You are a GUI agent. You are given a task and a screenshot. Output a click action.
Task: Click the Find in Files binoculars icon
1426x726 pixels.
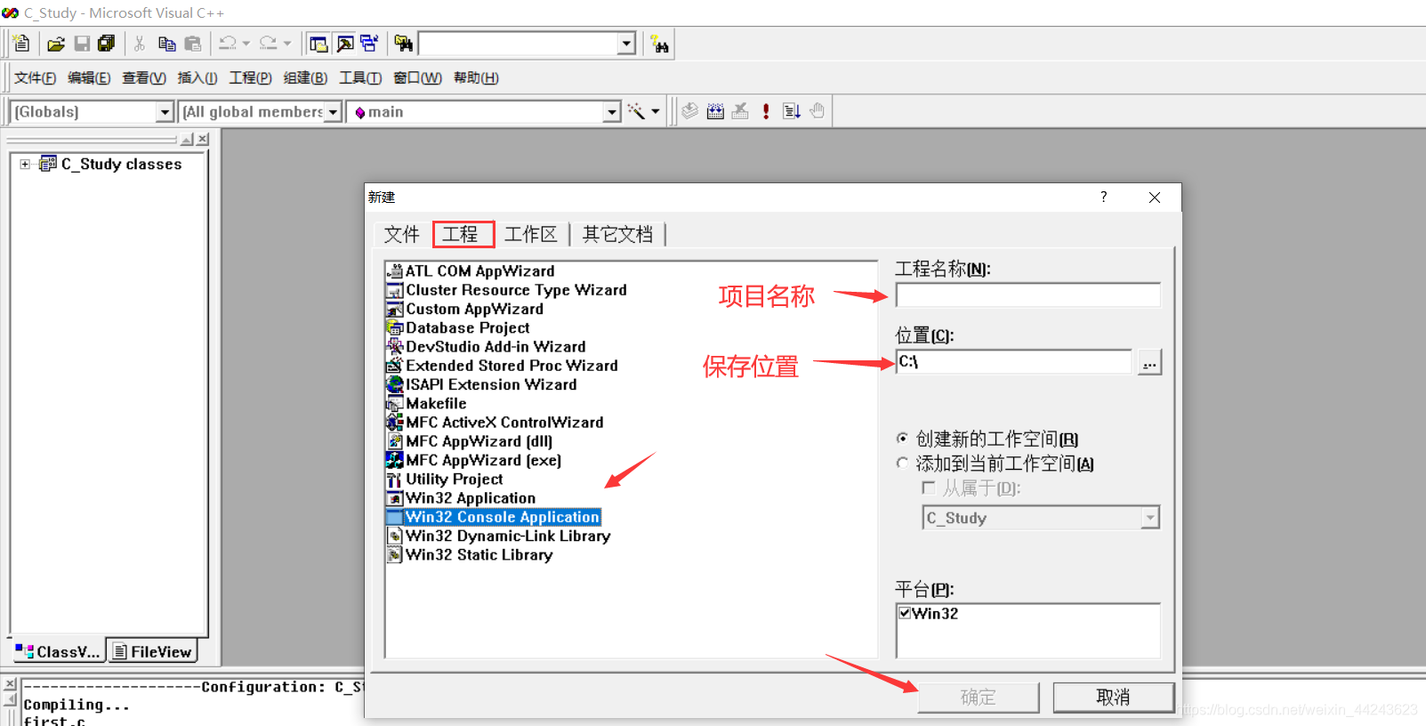point(403,44)
